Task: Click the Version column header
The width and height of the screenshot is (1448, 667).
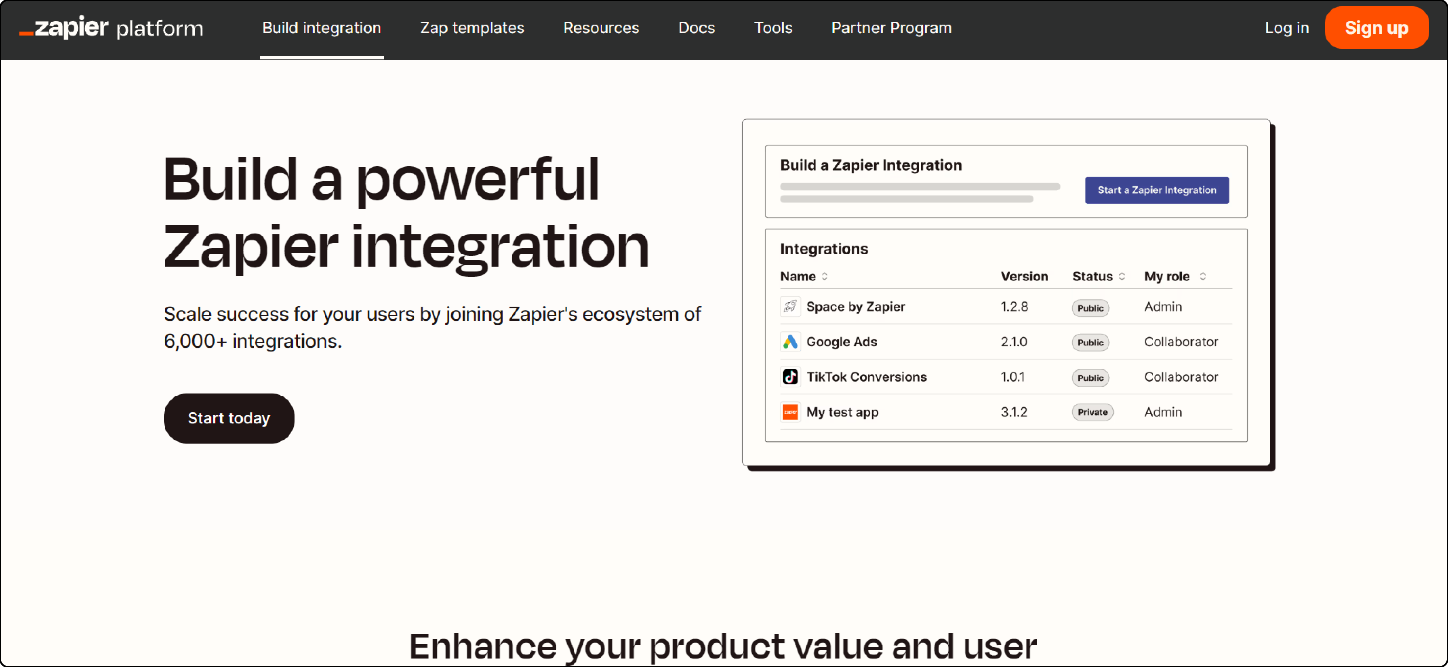Action: [1024, 276]
